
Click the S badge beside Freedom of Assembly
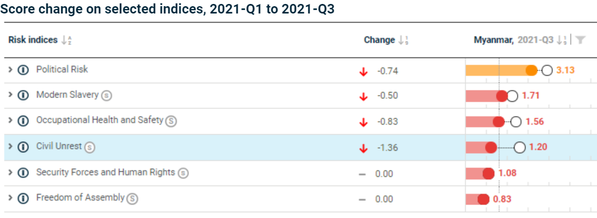(132, 198)
